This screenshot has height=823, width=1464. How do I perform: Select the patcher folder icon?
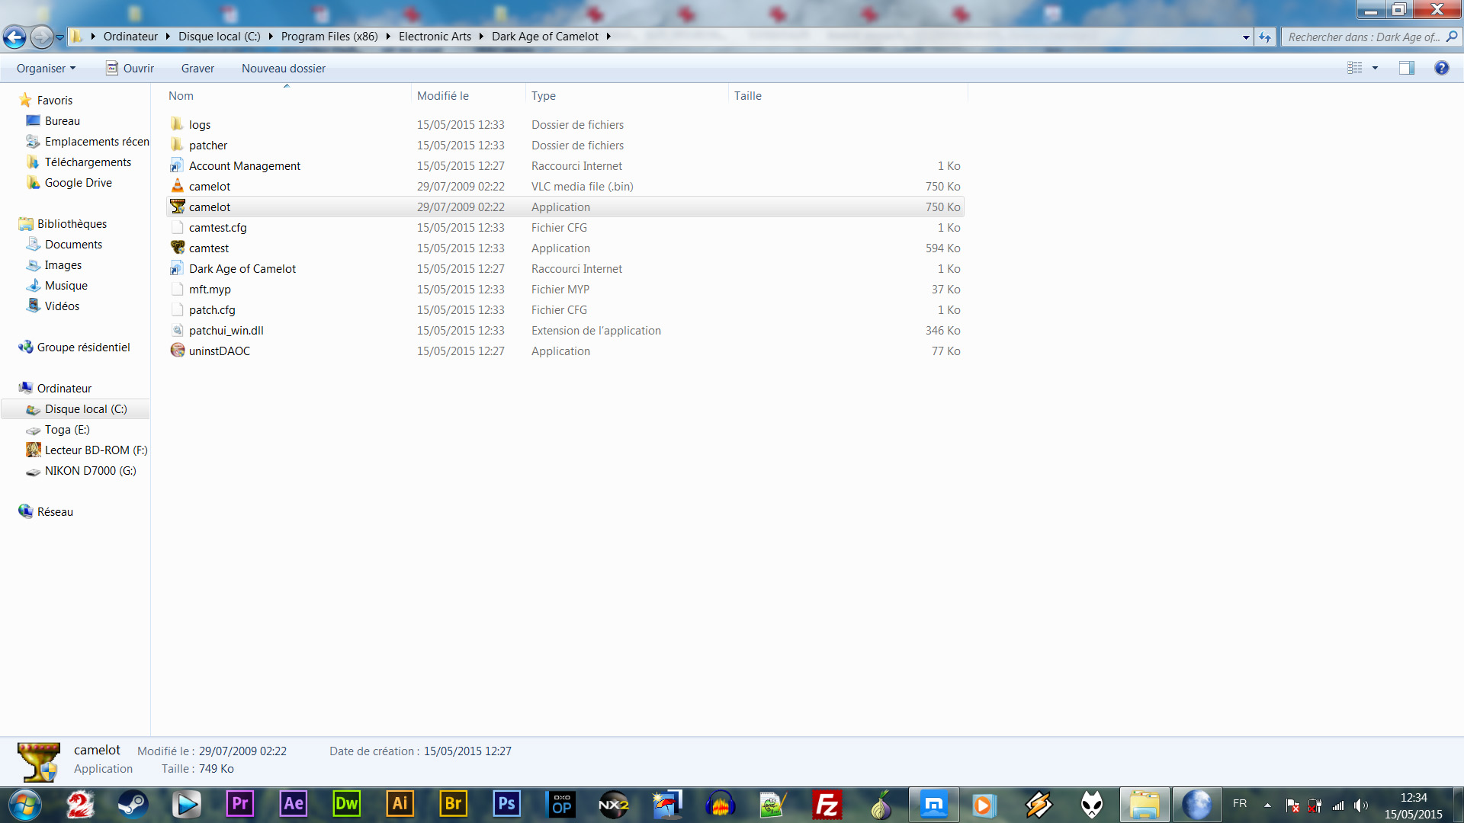177,145
